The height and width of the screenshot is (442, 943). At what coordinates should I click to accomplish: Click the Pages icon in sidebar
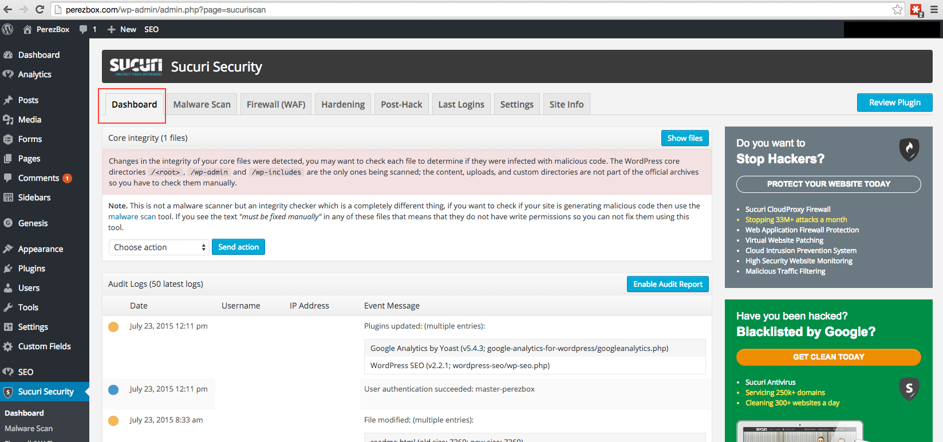tap(8, 159)
